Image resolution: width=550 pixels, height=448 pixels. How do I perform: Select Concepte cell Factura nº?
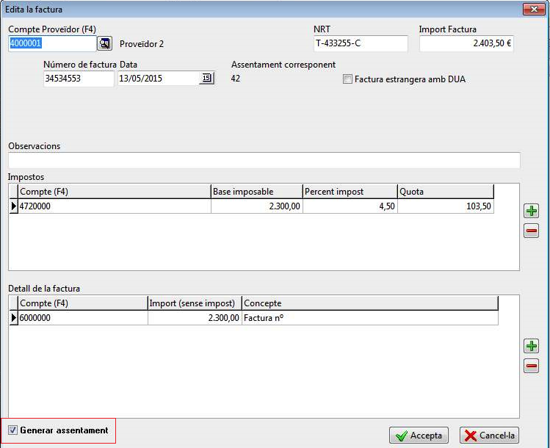point(370,318)
